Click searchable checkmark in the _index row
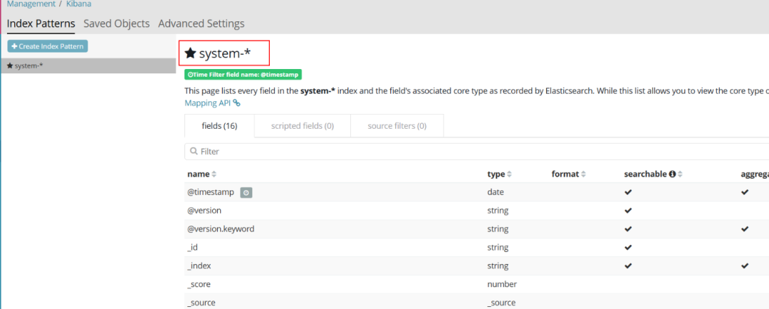The width and height of the screenshot is (769, 309). tap(628, 266)
